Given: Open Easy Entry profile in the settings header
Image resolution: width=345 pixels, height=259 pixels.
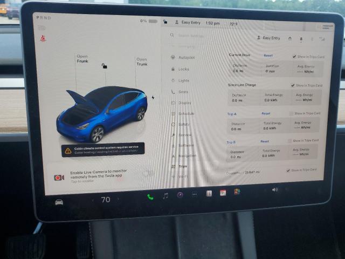Looking at the screenshot, I should click(x=268, y=38).
